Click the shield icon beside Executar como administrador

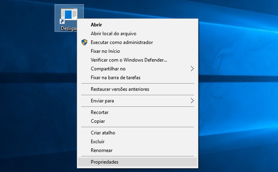[84, 42]
